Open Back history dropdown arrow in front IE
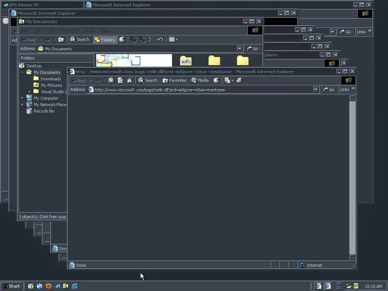Image resolution: width=388 pixels, height=291 pixels. pos(91,81)
